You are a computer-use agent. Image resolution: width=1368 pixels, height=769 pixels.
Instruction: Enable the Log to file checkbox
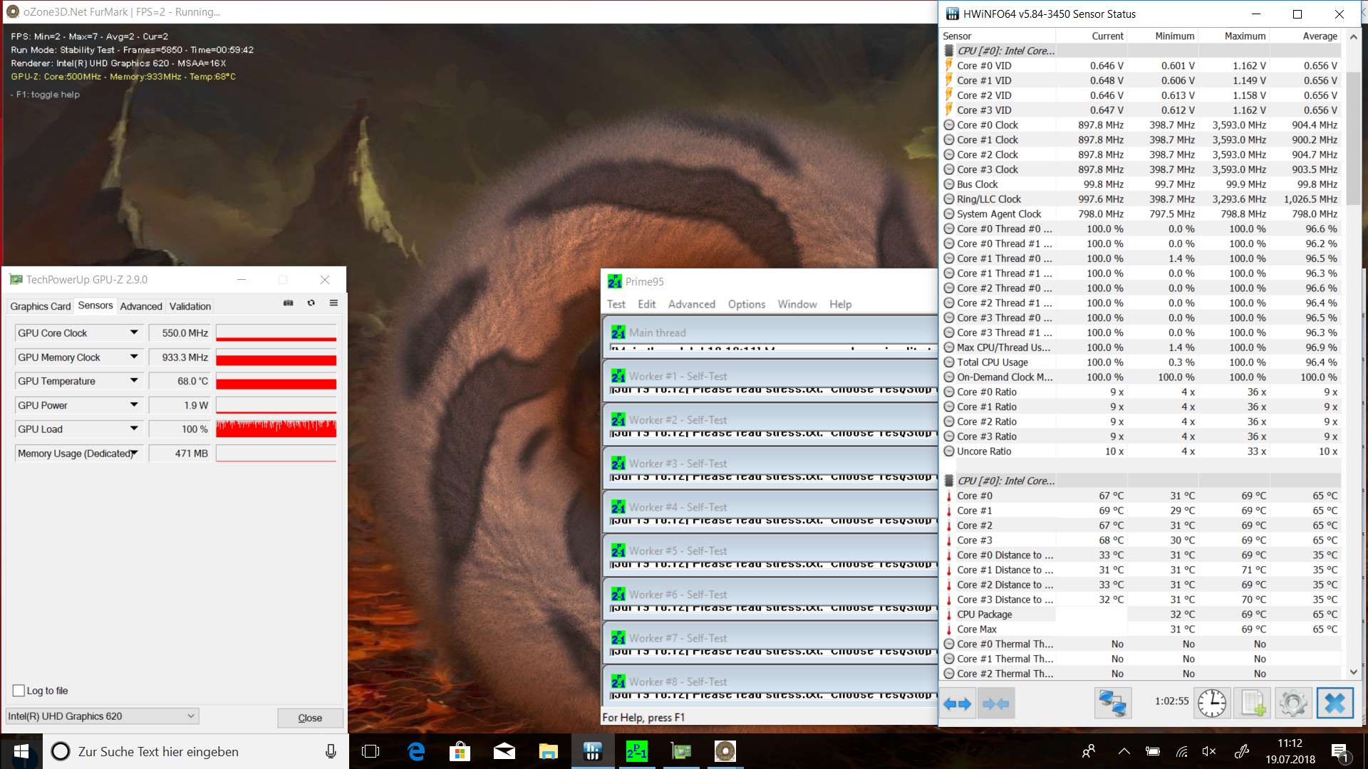point(19,691)
